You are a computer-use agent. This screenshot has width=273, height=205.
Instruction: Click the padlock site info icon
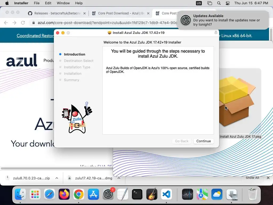click(34, 23)
